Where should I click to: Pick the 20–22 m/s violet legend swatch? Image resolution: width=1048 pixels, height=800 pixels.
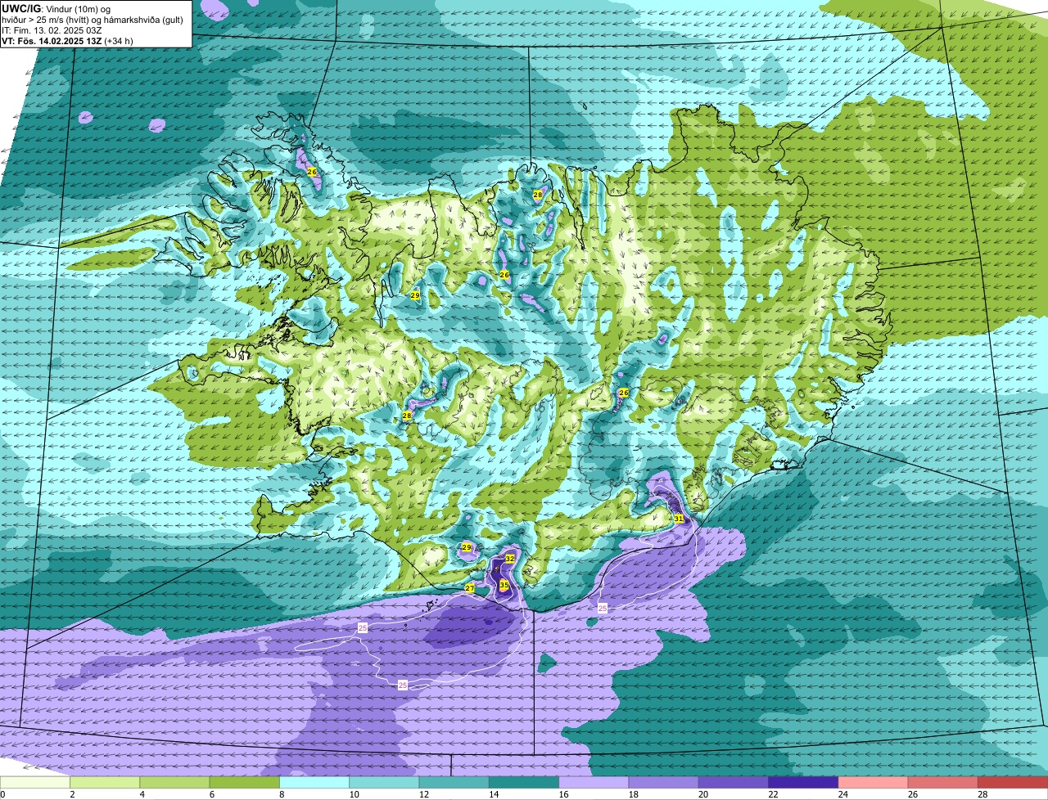[734, 783]
